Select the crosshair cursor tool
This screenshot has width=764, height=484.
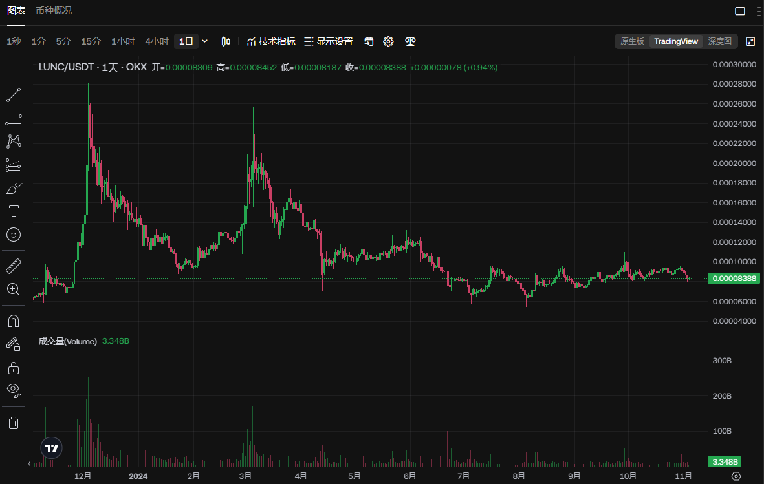pos(14,72)
